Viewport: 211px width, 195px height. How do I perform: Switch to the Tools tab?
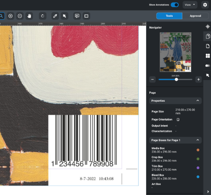(169, 16)
